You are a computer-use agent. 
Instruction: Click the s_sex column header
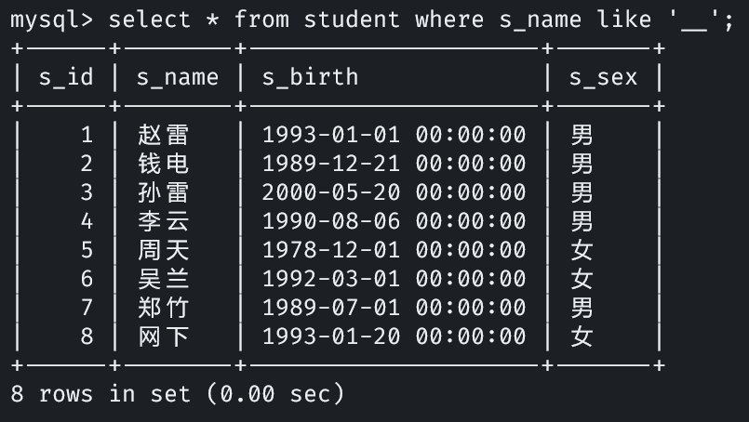pyautogui.click(x=603, y=77)
